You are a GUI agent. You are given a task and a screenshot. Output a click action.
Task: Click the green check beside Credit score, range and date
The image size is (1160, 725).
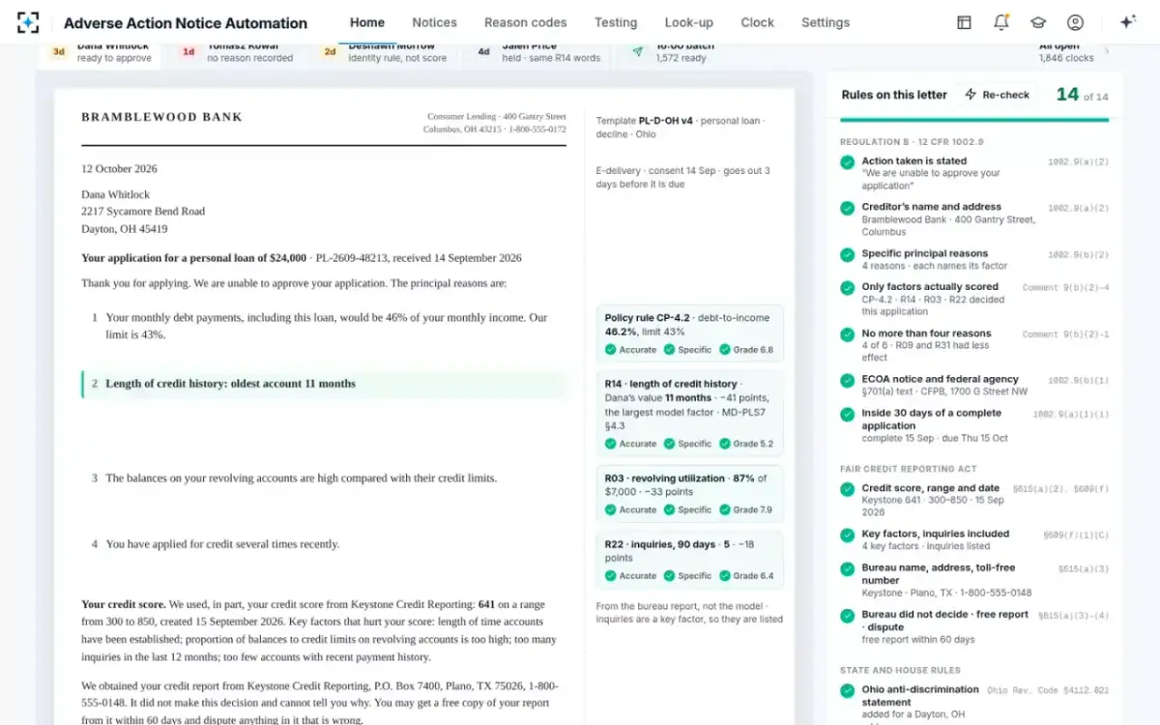(848, 489)
